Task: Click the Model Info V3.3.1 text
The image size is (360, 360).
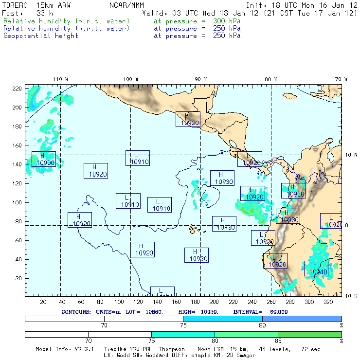Action: [65, 349]
